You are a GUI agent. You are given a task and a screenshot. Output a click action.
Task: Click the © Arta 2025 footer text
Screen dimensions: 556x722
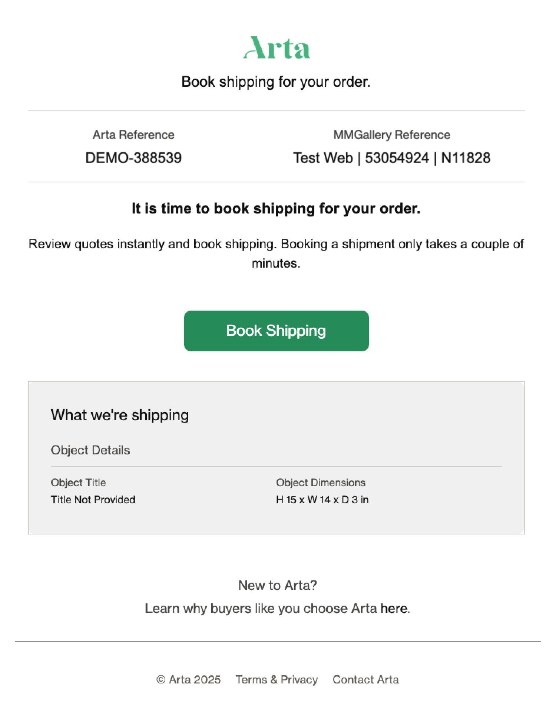tap(189, 679)
